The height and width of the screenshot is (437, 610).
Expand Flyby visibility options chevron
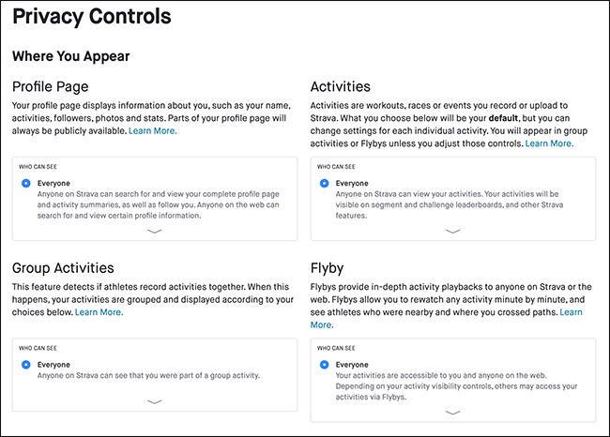(453, 413)
